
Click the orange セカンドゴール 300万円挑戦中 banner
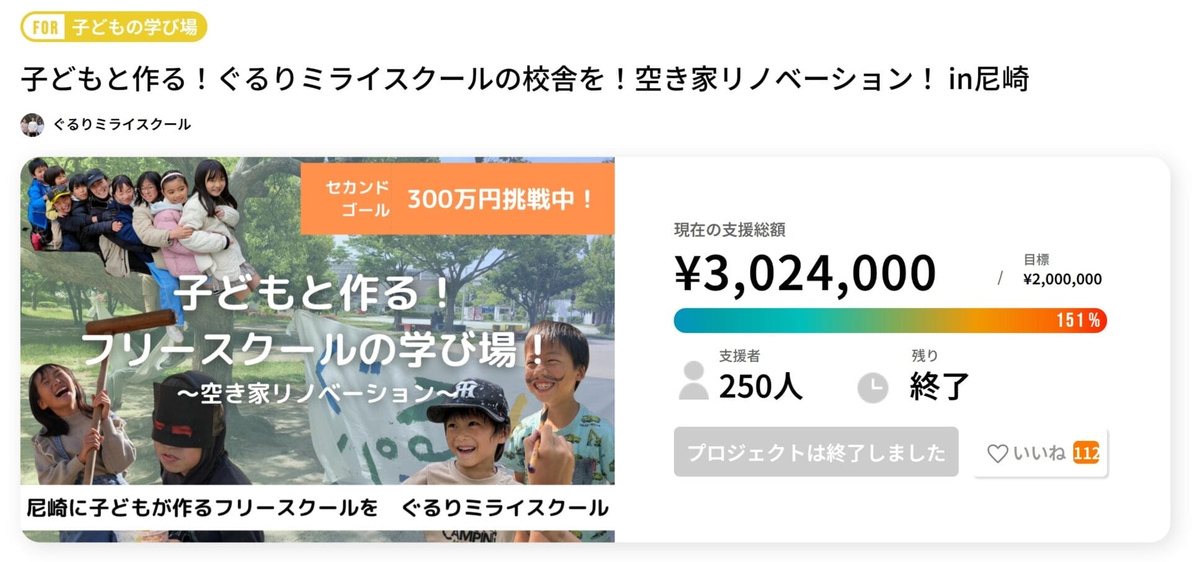[458, 198]
